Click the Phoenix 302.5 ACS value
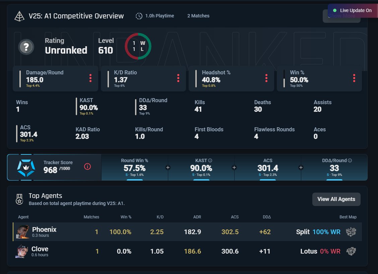378x274 pixels. tap(230, 232)
